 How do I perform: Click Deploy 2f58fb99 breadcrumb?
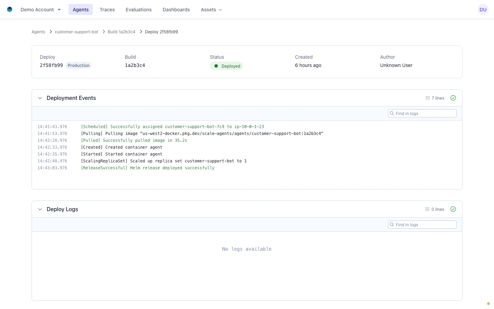(x=161, y=32)
